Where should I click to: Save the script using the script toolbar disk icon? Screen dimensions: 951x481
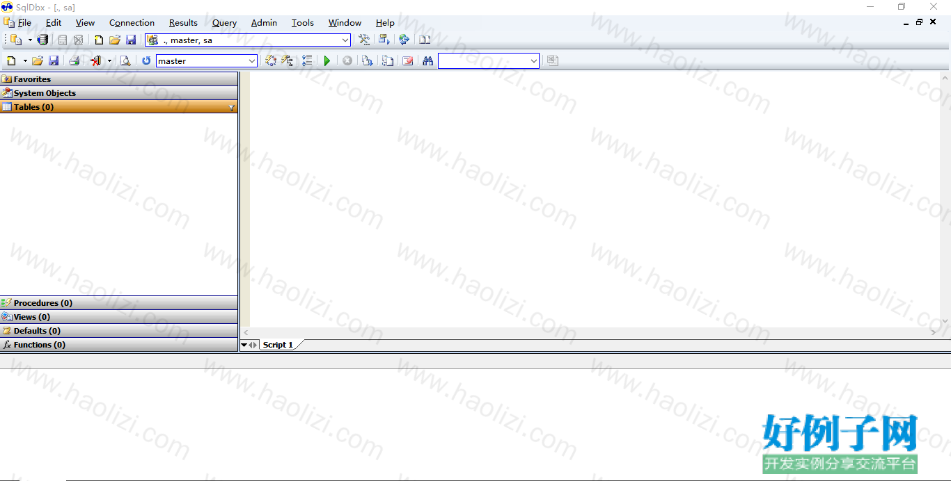coord(54,61)
